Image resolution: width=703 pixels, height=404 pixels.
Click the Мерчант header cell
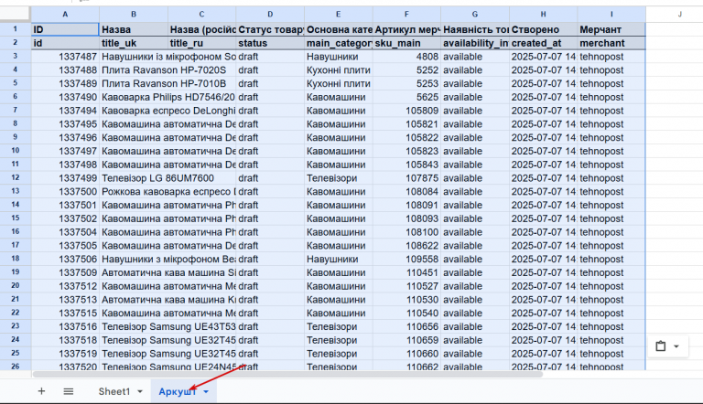[611, 29]
